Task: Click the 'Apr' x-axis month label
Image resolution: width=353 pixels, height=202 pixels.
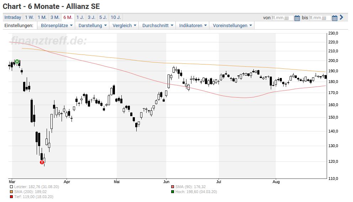Action: tap(67, 182)
